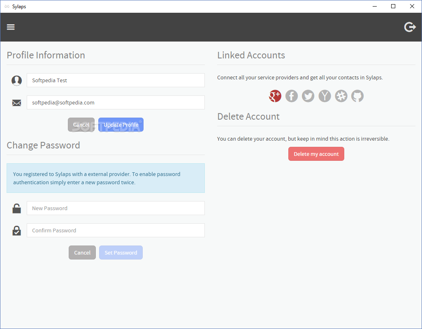Click the Set Password button

121,253
